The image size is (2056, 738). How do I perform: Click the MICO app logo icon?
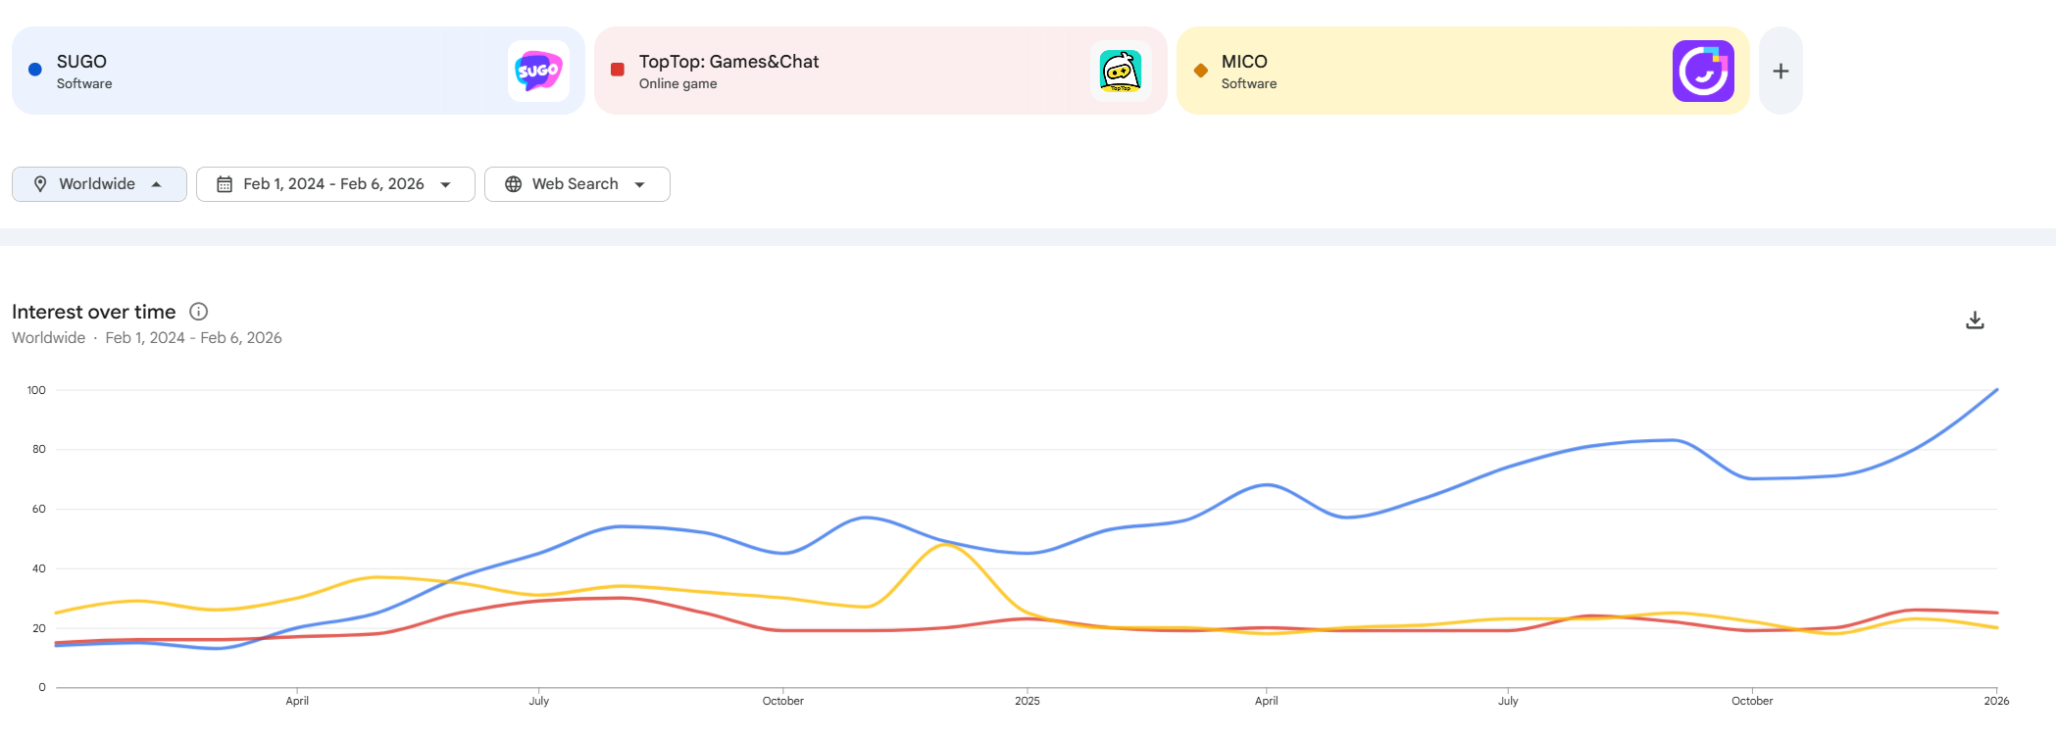[1703, 71]
